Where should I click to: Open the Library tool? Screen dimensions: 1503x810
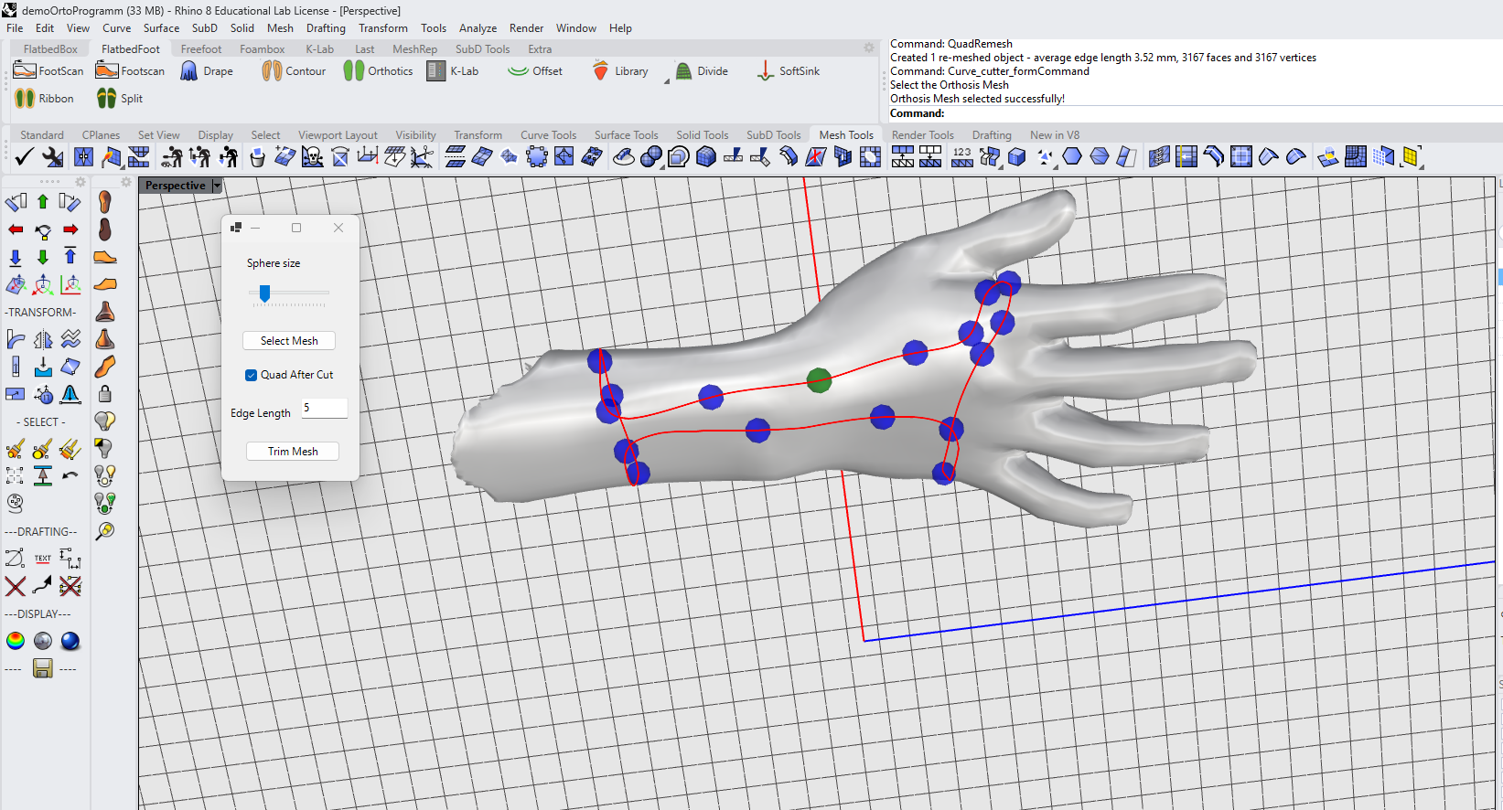[x=620, y=70]
